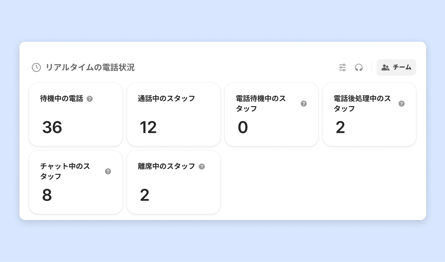445x262 pixels.
Task: Click the waiting calls count 36
Action: click(x=52, y=127)
